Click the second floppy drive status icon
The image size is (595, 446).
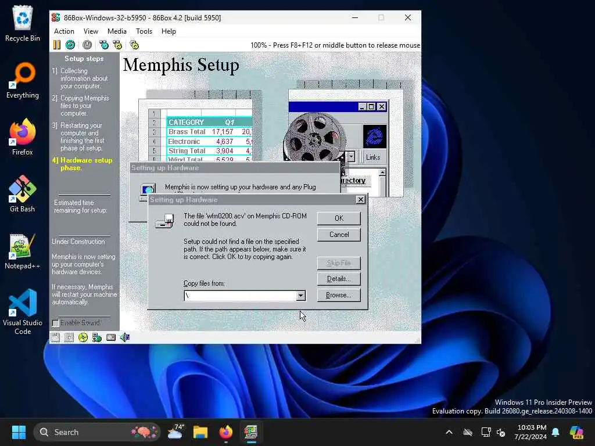[x=69, y=337]
